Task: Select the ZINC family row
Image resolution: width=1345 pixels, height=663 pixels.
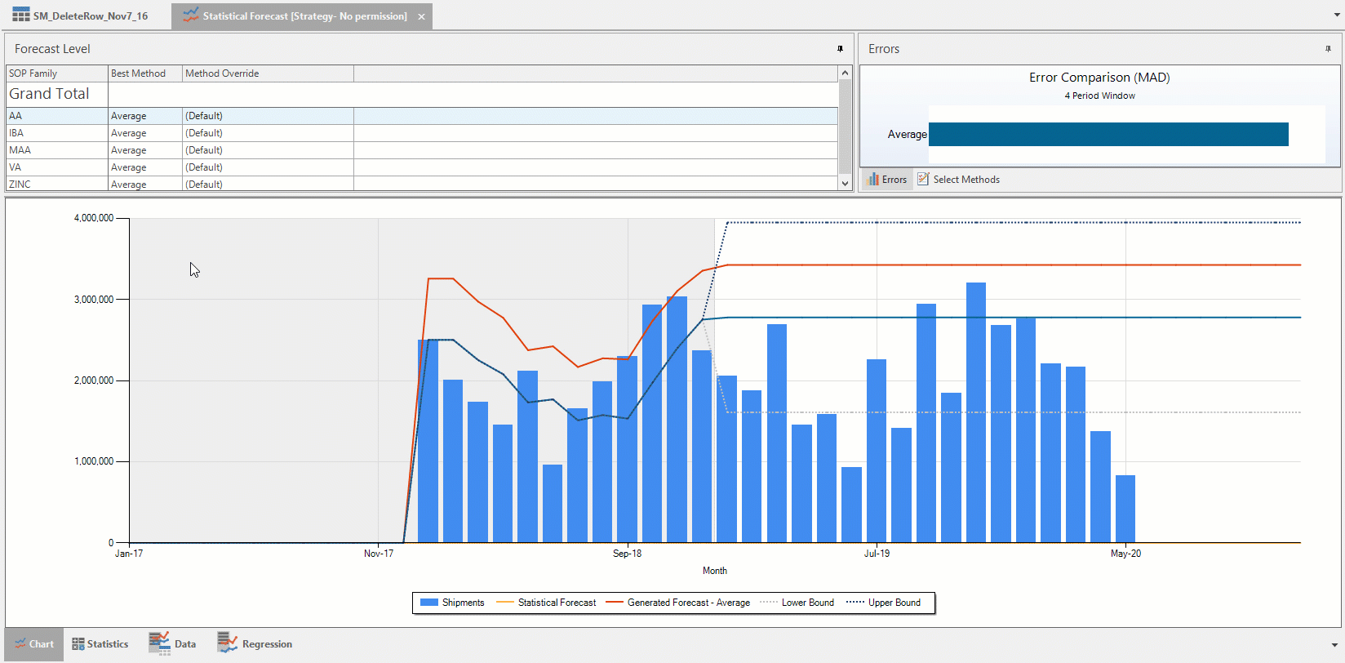Action: point(422,185)
